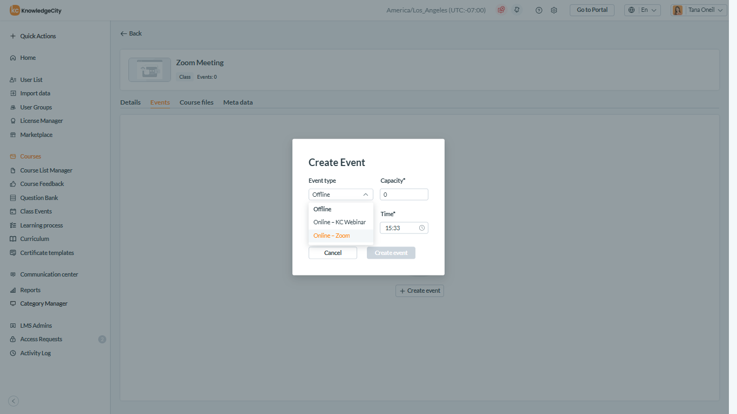
Task: Click the notification bell icon
Action: pos(517,10)
